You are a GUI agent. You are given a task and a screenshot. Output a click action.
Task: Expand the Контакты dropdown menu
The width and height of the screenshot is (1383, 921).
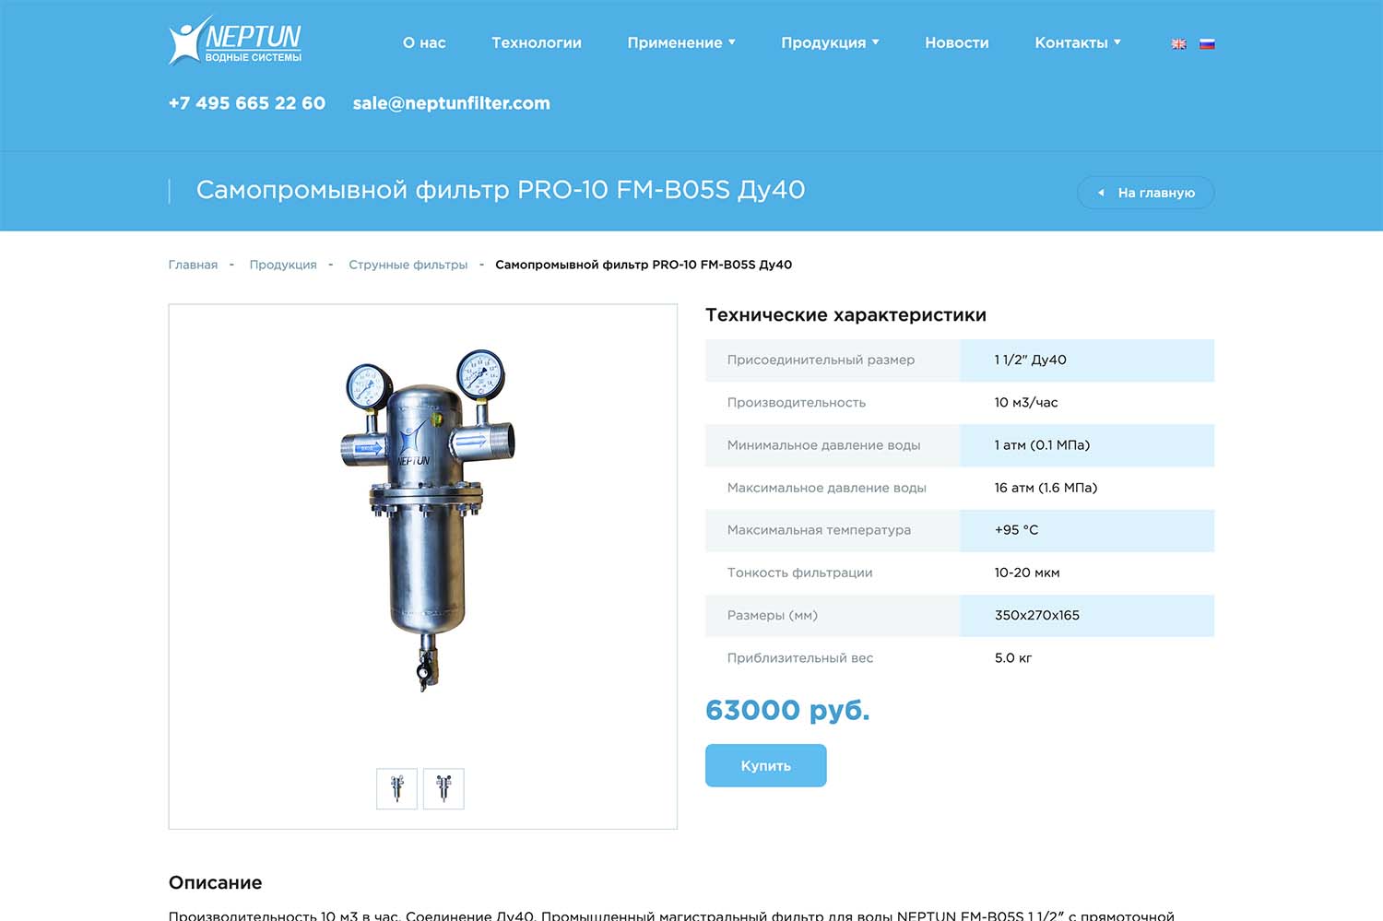[1078, 42]
